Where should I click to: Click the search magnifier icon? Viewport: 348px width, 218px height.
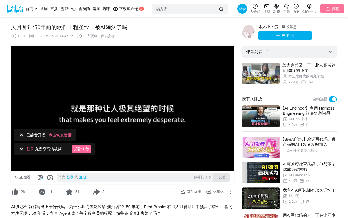point(221,9)
